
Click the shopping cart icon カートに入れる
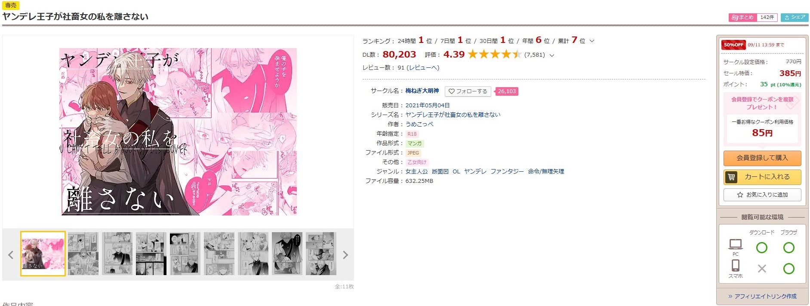point(731,177)
